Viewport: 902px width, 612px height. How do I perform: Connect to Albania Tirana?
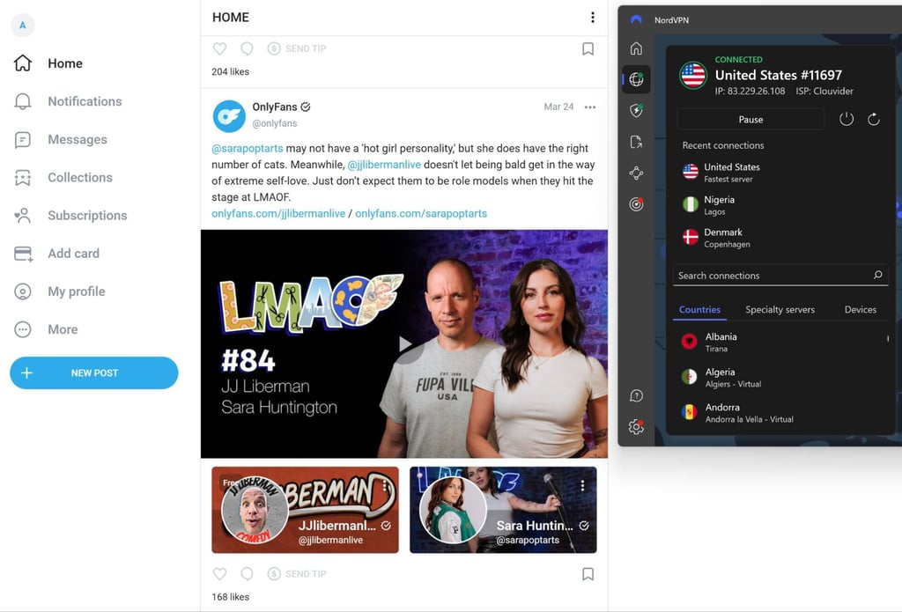pyautogui.click(x=782, y=343)
